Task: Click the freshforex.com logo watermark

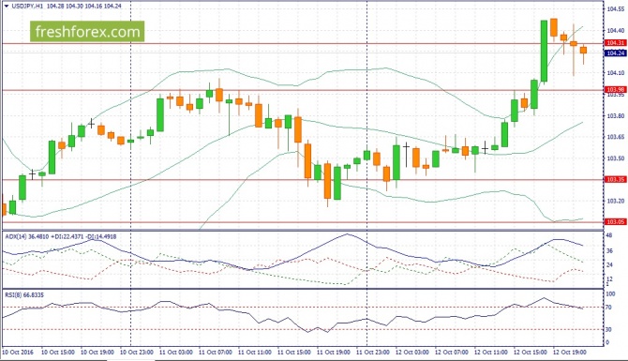Action: (87, 32)
